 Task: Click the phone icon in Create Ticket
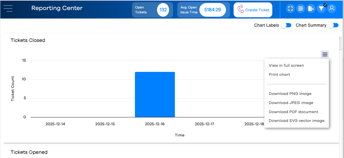[x=241, y=9]
